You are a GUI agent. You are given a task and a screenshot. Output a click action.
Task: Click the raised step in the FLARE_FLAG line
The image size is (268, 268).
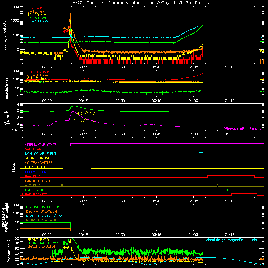point(77,166)
